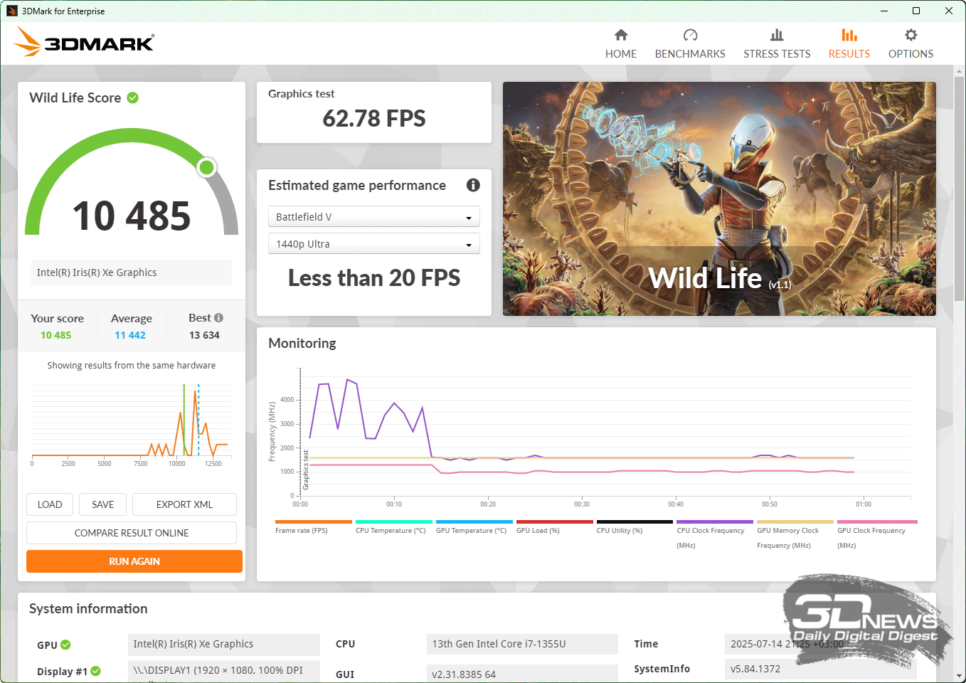This screenshot has width=966, height=683.
Task: Click the Options gear icon
Action: [911, 35]
